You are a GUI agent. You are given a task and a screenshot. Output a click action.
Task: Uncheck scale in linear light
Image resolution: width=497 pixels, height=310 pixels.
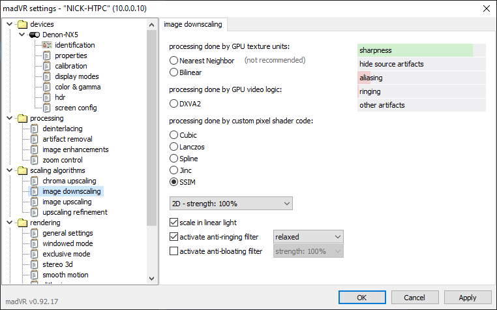click(174, 223)
